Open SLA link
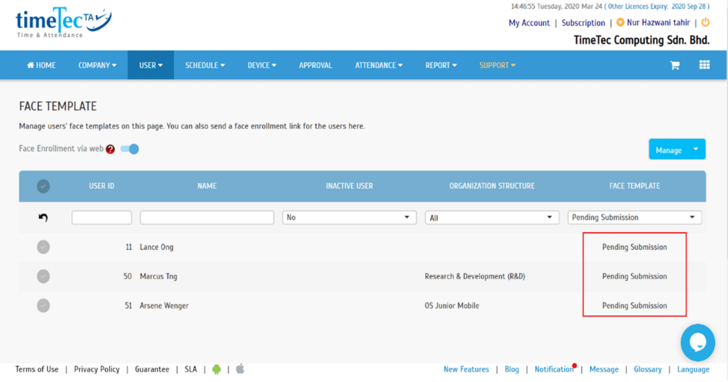 pyautogui.click(x=191, y=369)
